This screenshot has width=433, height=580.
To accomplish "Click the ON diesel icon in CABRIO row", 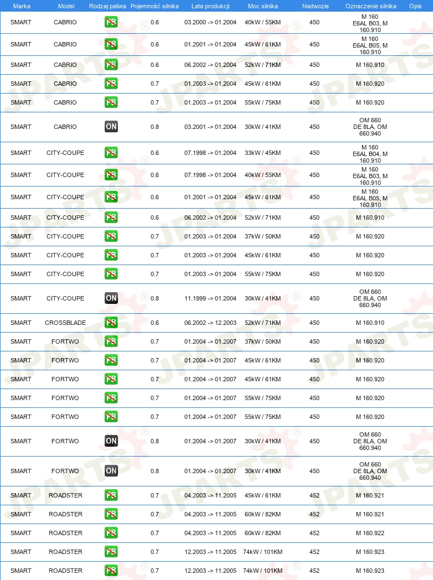I will click(111, 127).
